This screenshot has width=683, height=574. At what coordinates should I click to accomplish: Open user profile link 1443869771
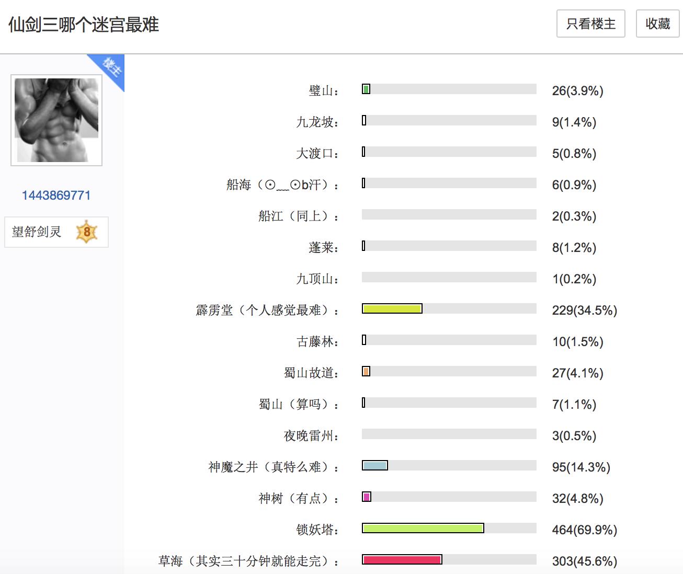[56, 196]
